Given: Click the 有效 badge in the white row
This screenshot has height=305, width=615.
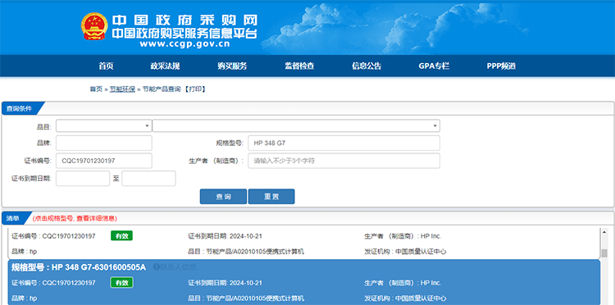Looking at the screenshot, I should [121, 235].
